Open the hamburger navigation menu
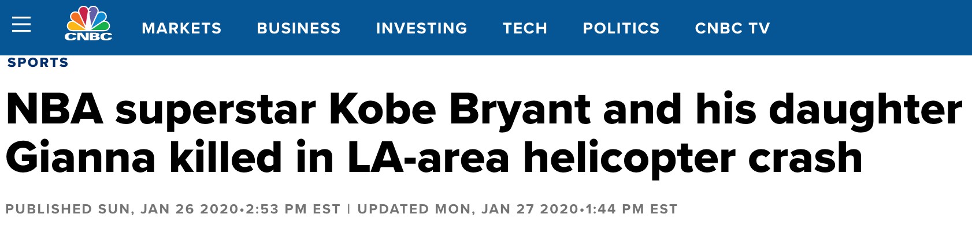The width and height of the screenshot is (972, 225). click(x=21, y=25)
